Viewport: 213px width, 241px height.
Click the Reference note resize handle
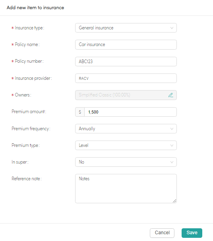tap(174, 201)
